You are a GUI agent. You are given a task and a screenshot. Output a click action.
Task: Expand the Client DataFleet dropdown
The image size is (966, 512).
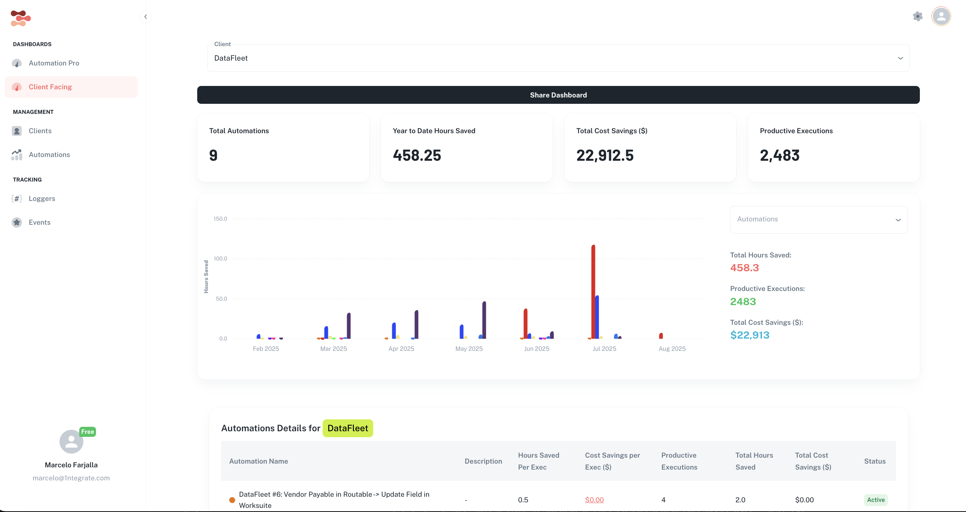tap(558, 58)
